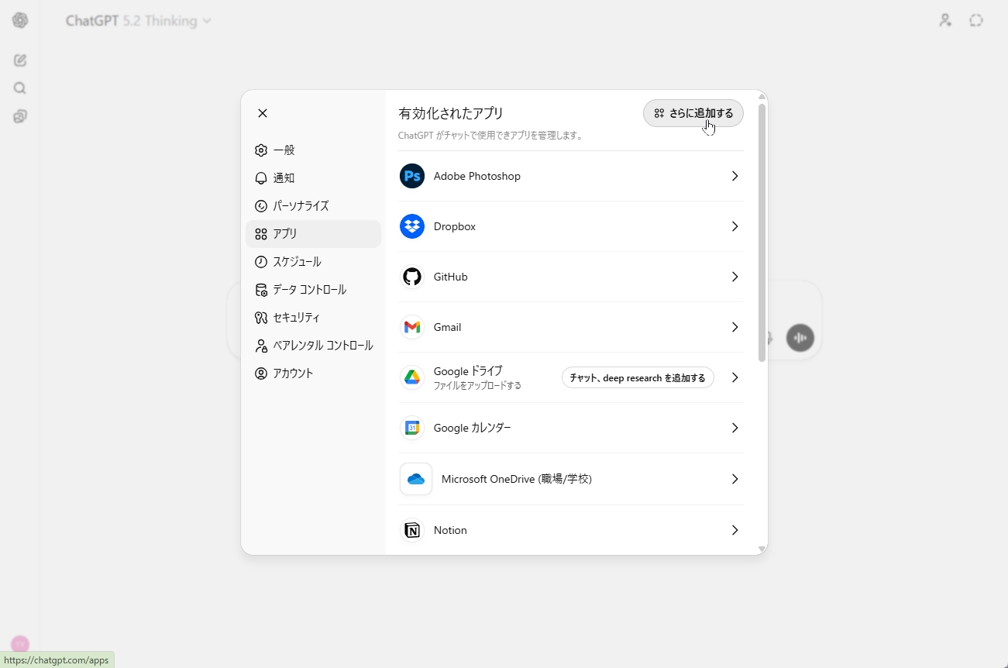Expand the Google カレンダー row chevron
The height and width of the screenshot is (668, 1008).
point(735,428)
